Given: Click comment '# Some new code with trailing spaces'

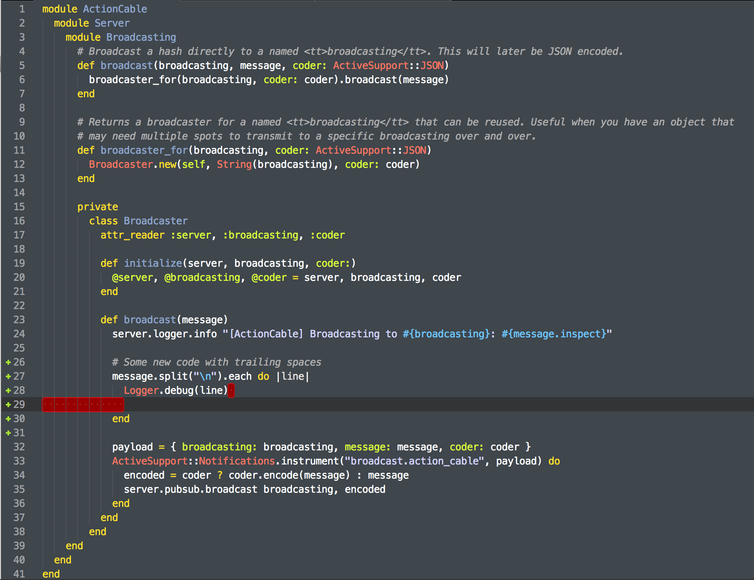Looking at the screenshot, I should [216, 362].
